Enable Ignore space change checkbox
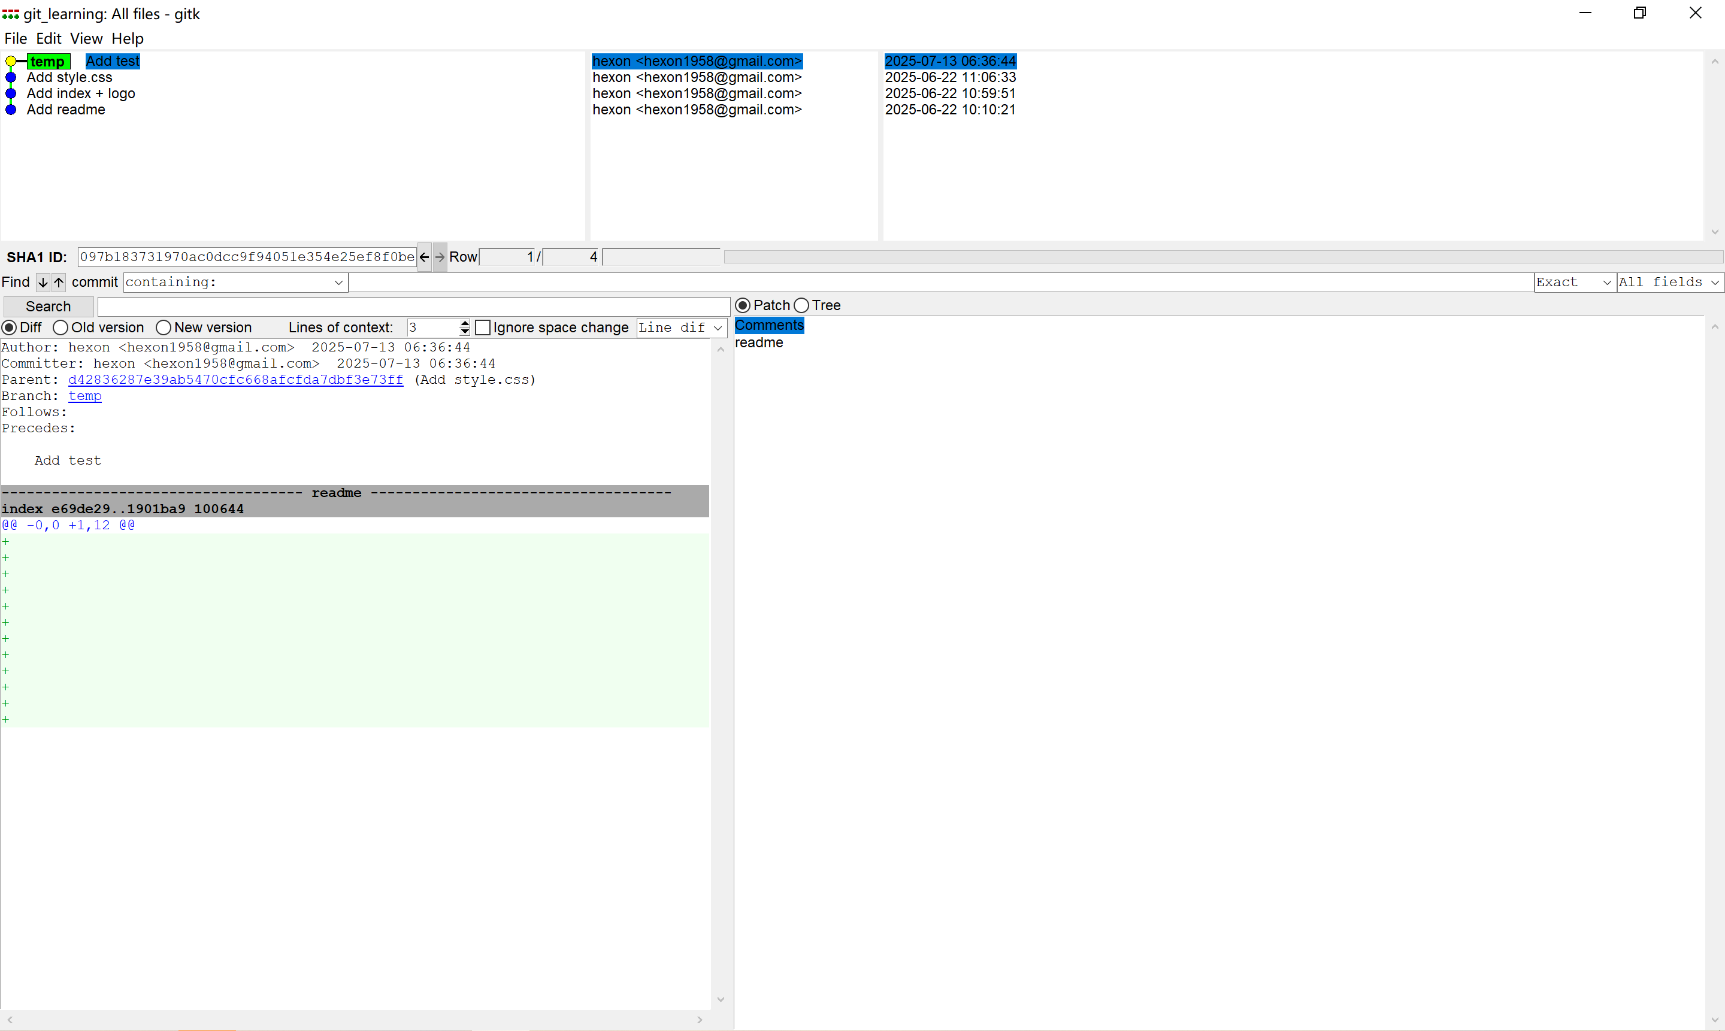The width and height of the screenshot is (1725, 1031). pos(483,328)
